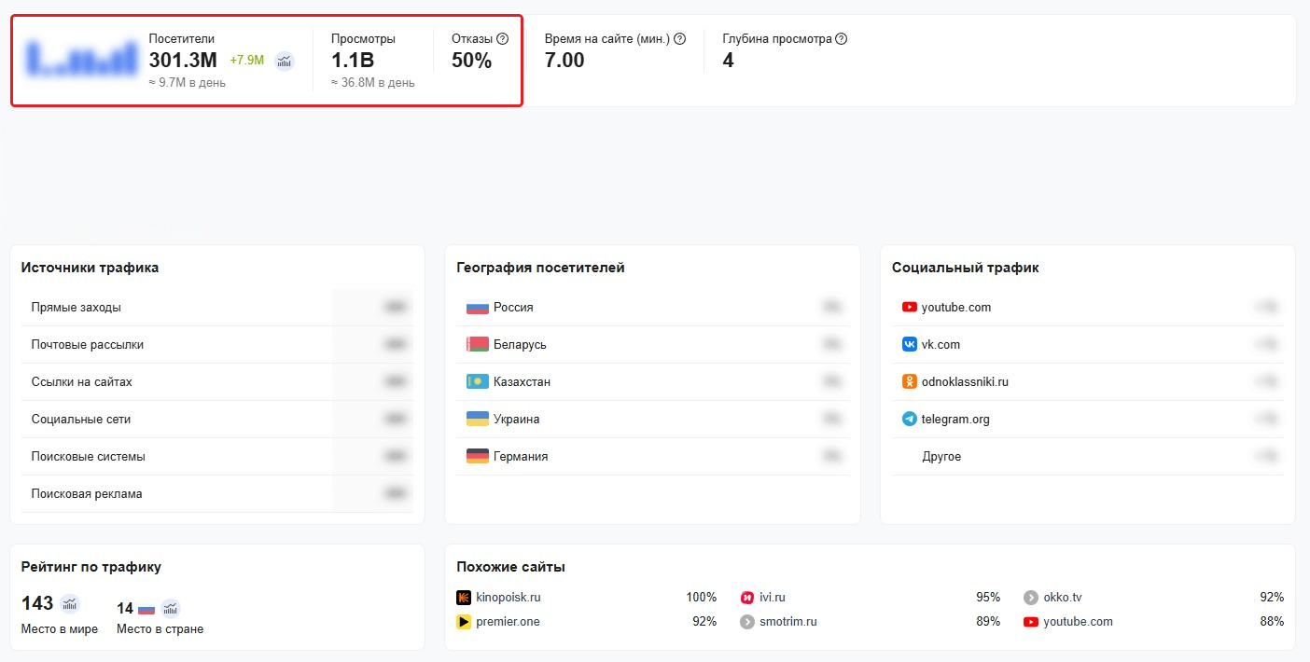Click the +7.9M growth indicator
The height and width of the screenshot is (662, 1310).
coord(247,61)
